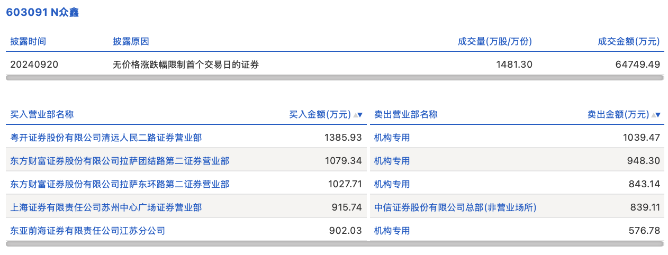Click the 披露原因 column header

(x=131, y=41)
